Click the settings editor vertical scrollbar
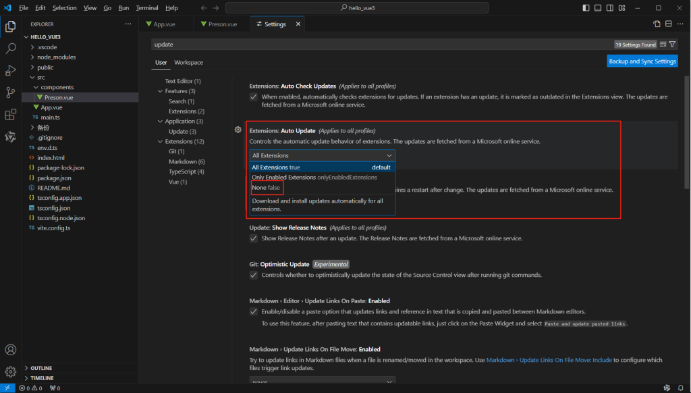The width and height of the screenshot is (691, 393). click(686, 132)
